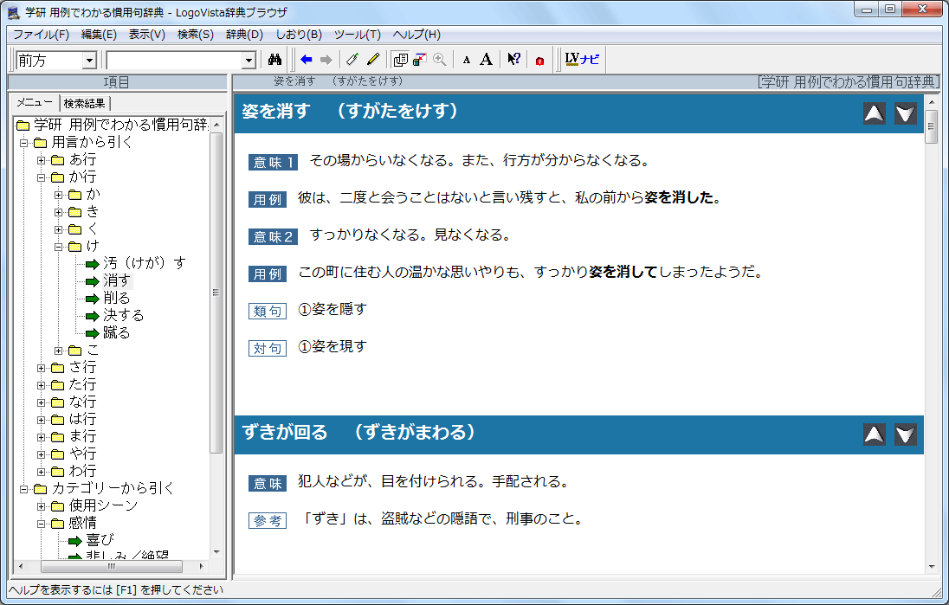The image size is (949, 605).
Task: Select the yellow highlighter pencil tool
Action: 373,60
